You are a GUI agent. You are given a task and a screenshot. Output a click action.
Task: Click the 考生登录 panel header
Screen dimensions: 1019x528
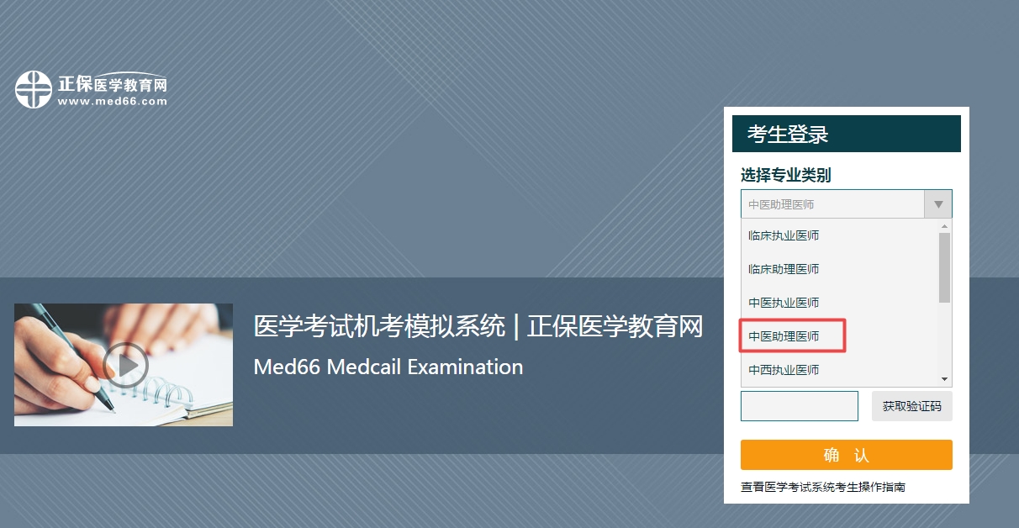846,134
